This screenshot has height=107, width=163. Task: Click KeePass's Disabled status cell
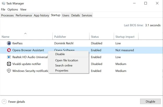(x=97, y=43)
